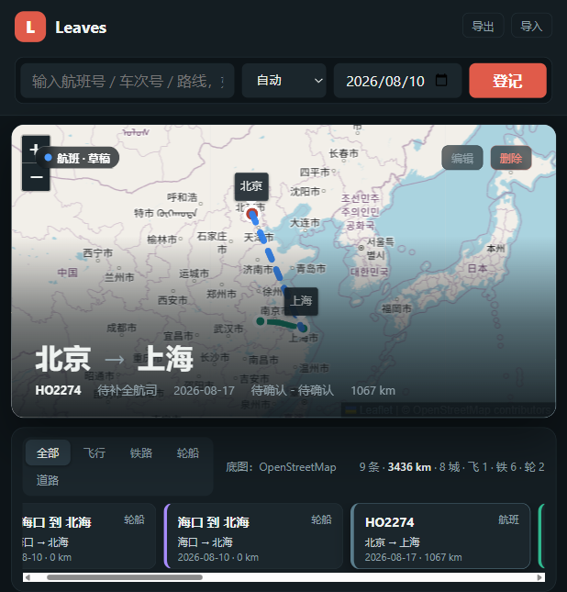The image size is (567, 592).
Task: Open the date picker calendar icon
Action: 441,81
